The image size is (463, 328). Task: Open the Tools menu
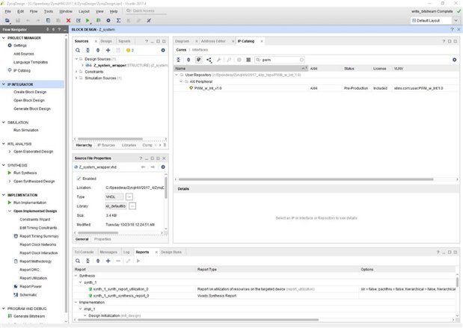pos(49,11)
